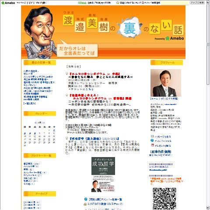Viewport: 210px width, 210px height.
Task: Click the QR code image in sidebar
Action: 164,199
